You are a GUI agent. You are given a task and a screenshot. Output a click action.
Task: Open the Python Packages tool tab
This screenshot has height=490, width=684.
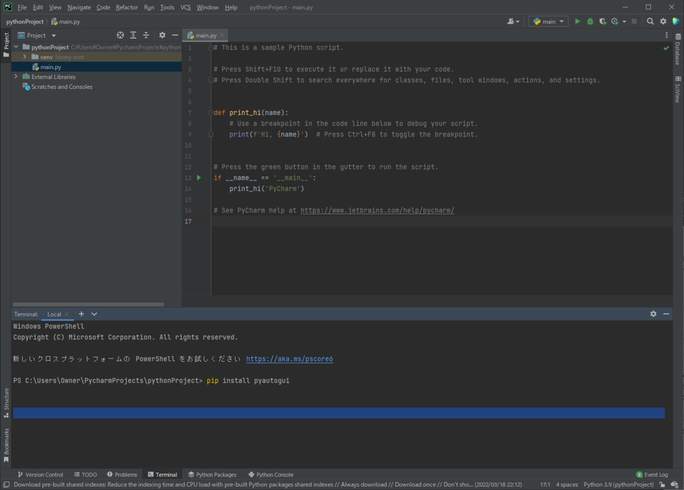point(212,475)
